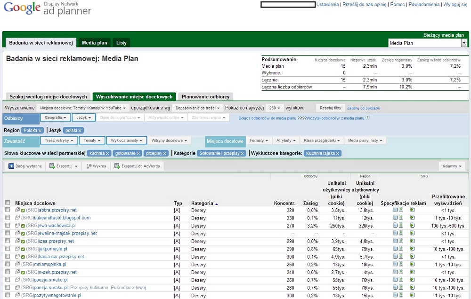
Task: Click green check icon beside kasia-sar.przepisy.net
Action: click(23, 257)
